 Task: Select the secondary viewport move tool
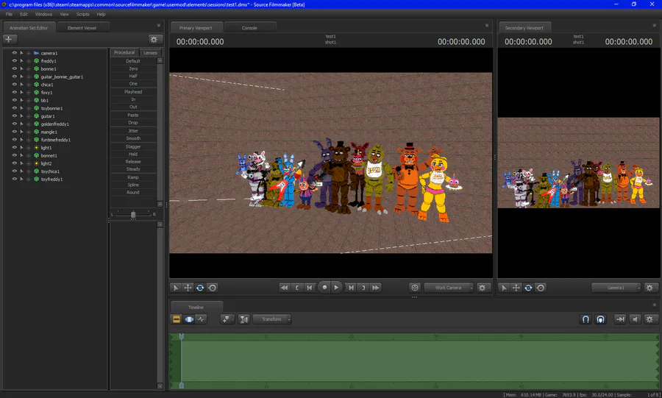[x=516, y=288]
